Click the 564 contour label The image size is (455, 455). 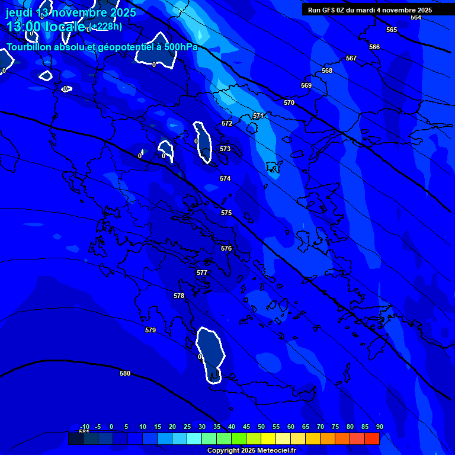coord(416,18)
